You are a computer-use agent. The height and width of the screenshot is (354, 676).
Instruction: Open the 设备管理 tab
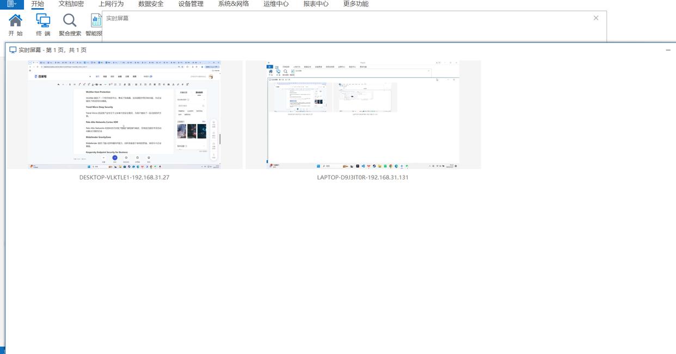pos(191,4)
